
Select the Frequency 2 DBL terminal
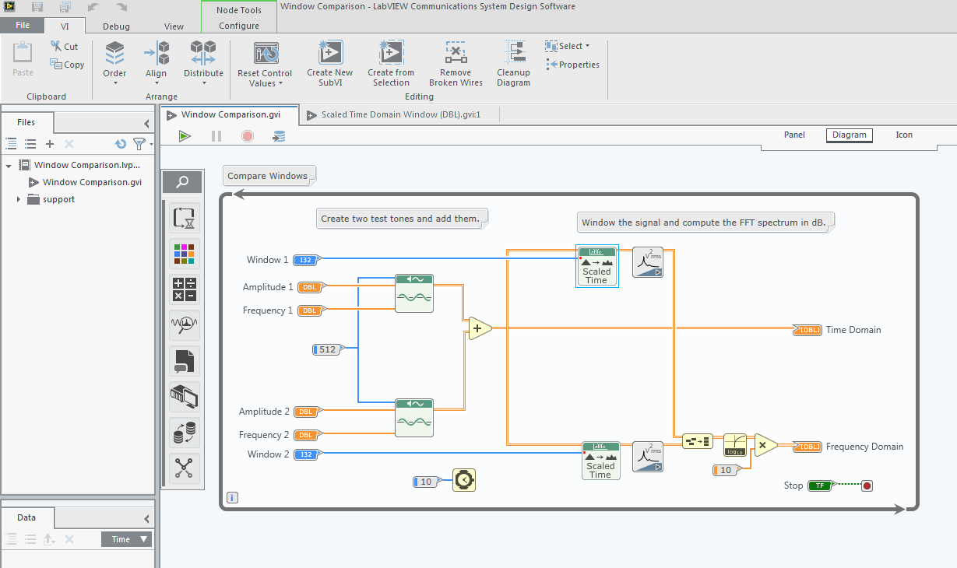(308, 435)
